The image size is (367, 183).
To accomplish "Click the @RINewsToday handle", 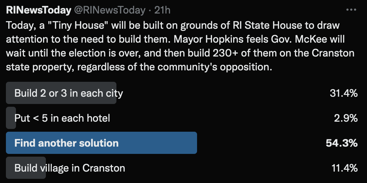I will (x=109, y=10).
